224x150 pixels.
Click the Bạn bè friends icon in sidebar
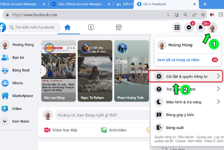click(5, 57)
